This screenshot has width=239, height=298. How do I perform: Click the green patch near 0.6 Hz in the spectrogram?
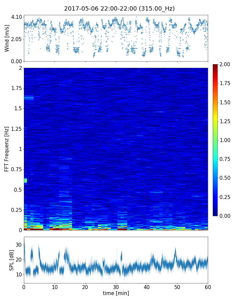click(x=25, y=180)
